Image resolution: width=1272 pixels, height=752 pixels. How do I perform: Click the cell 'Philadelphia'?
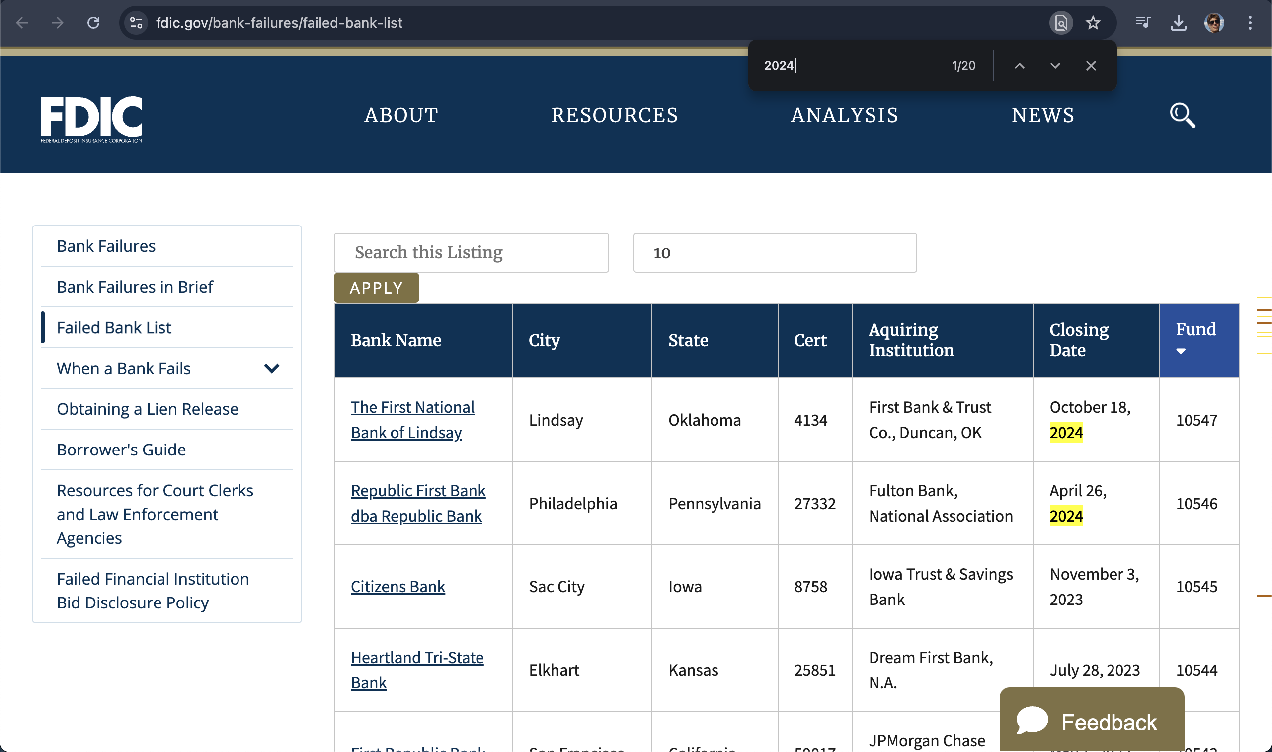pyautogui.click(x=573, y=503)
